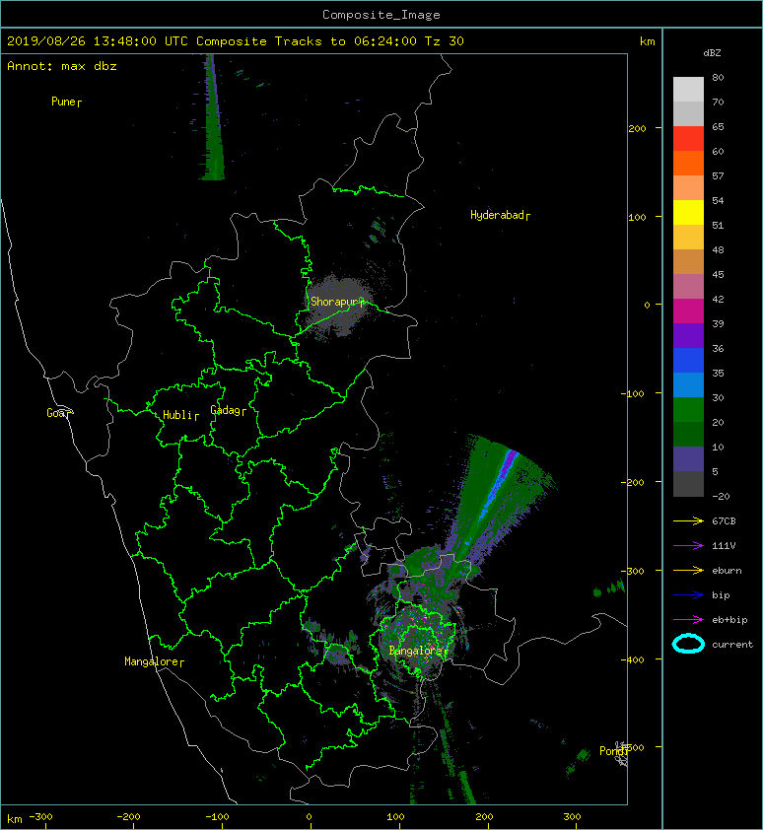Click the magenta 42 dBZ swatch
This screenshot has width=763, height=830.
(688, 311)
